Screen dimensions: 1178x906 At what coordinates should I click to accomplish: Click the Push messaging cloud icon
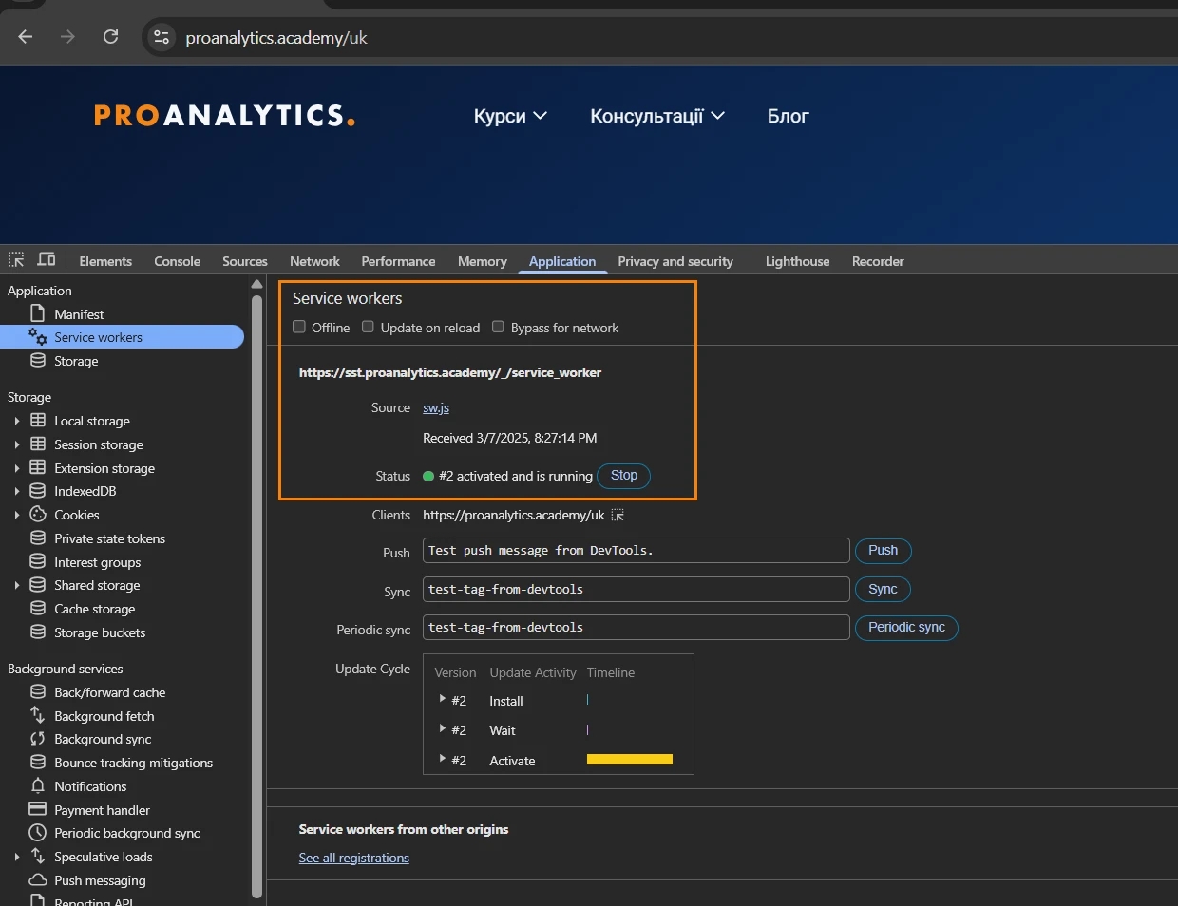(38, 880)
